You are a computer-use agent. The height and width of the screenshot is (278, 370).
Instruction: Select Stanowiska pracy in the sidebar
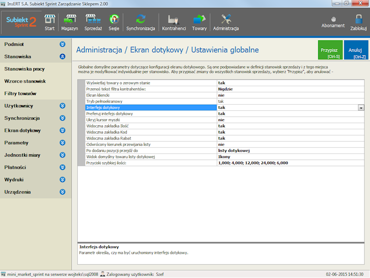[25, 69]
